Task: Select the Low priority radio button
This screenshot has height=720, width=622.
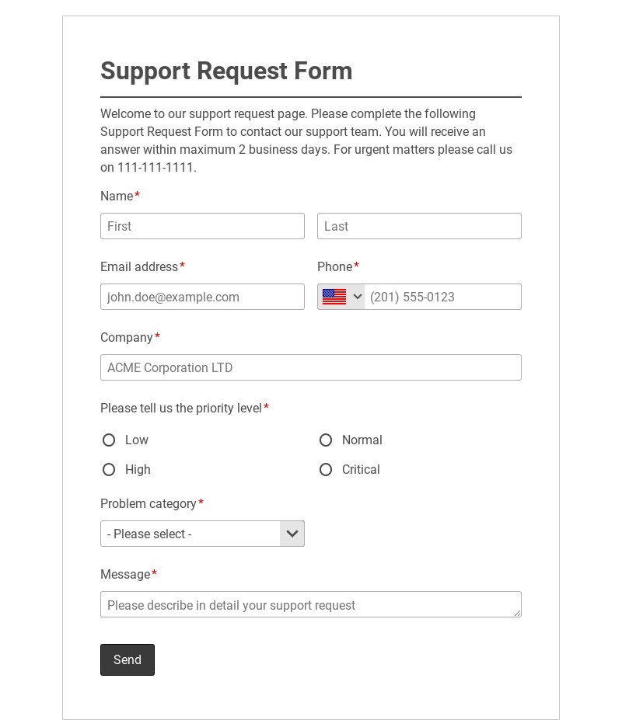Action: 109,440
